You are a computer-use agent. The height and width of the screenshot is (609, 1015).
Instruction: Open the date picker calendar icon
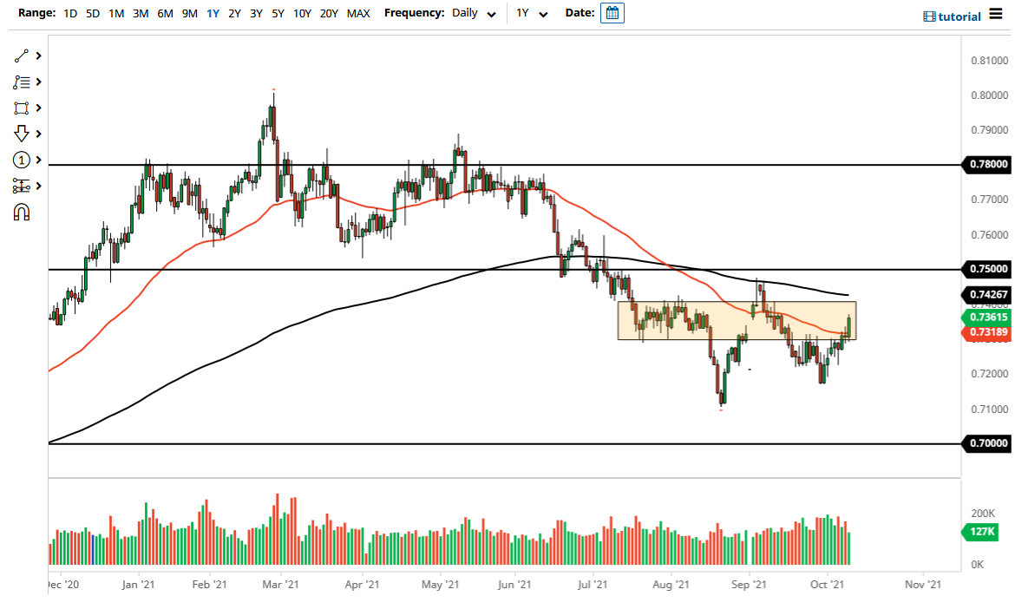[x=612, y=13]
